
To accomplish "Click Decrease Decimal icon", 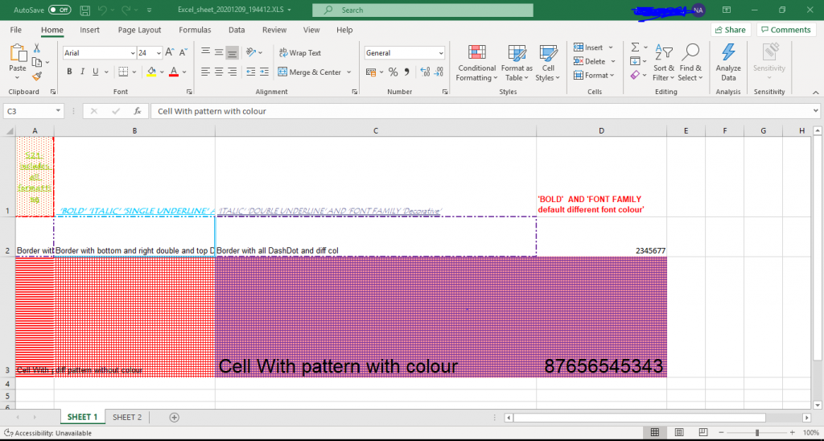I will click(x=439, y=72).
